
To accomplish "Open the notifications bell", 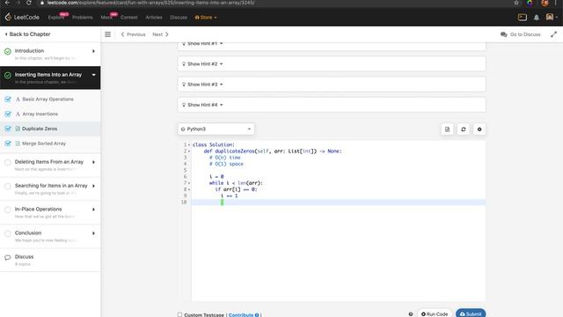I will (x=537, y=18).
